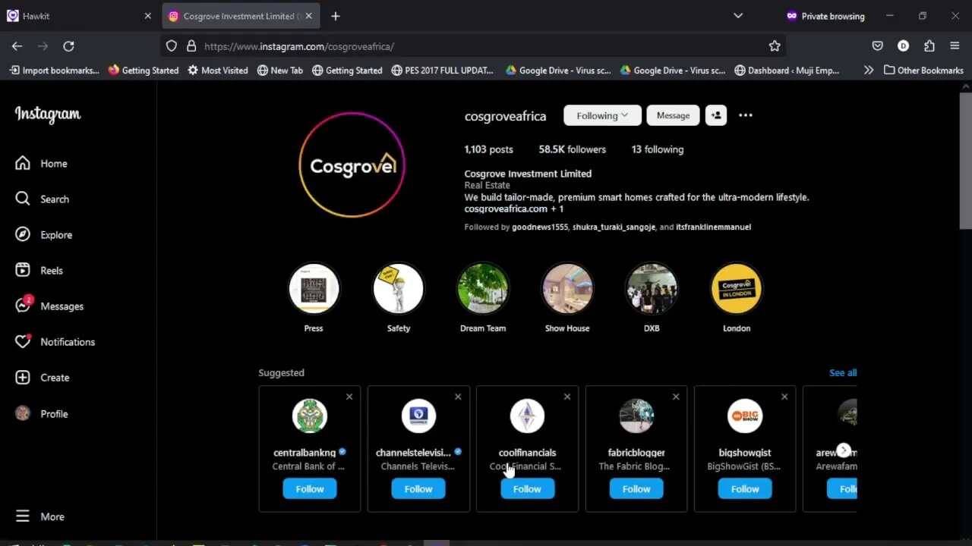This screenshot has height=546, width=972.
Task: Open London story highlight
Action: pyautogui.click(x=737, y=288)
